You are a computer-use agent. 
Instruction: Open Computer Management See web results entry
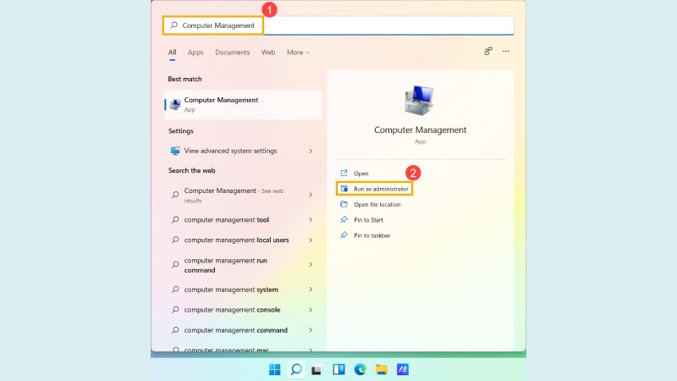click(243, 195)
